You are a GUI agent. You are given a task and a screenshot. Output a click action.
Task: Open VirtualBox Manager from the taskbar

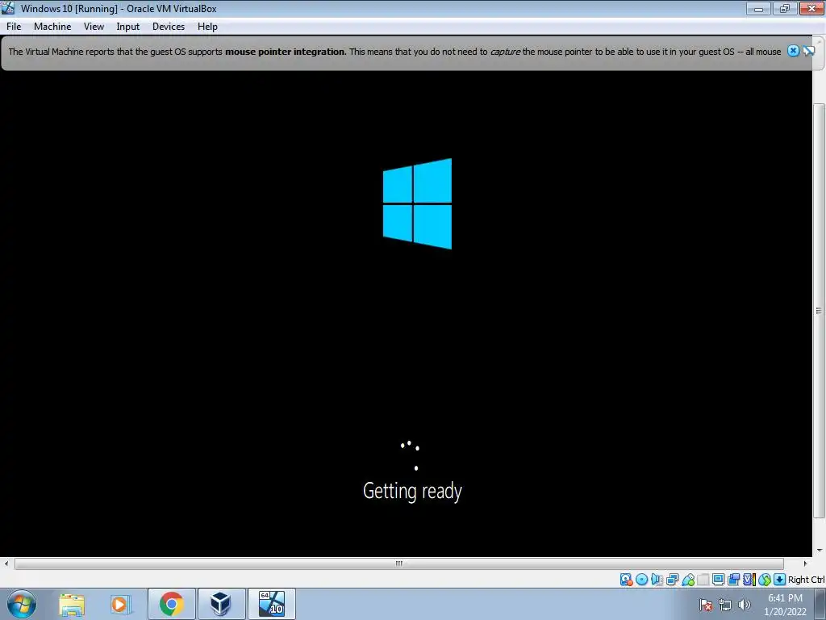[221, 604]
